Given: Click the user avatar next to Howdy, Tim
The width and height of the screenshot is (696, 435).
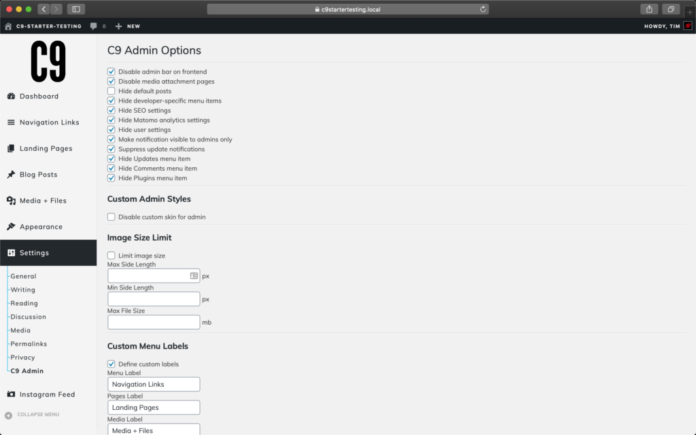Looking at the screenshot, I should coord(688,27).
